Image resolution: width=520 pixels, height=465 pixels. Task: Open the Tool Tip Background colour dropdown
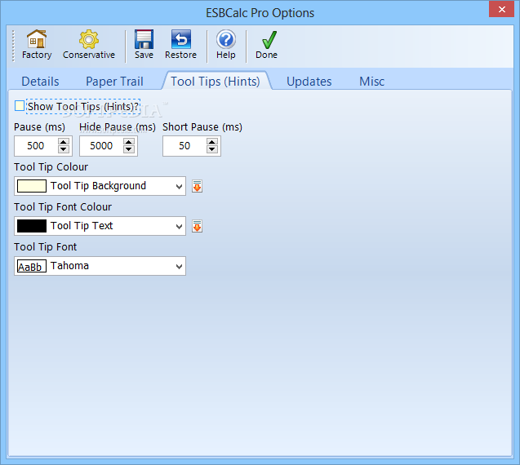click(x=179, y=186)
